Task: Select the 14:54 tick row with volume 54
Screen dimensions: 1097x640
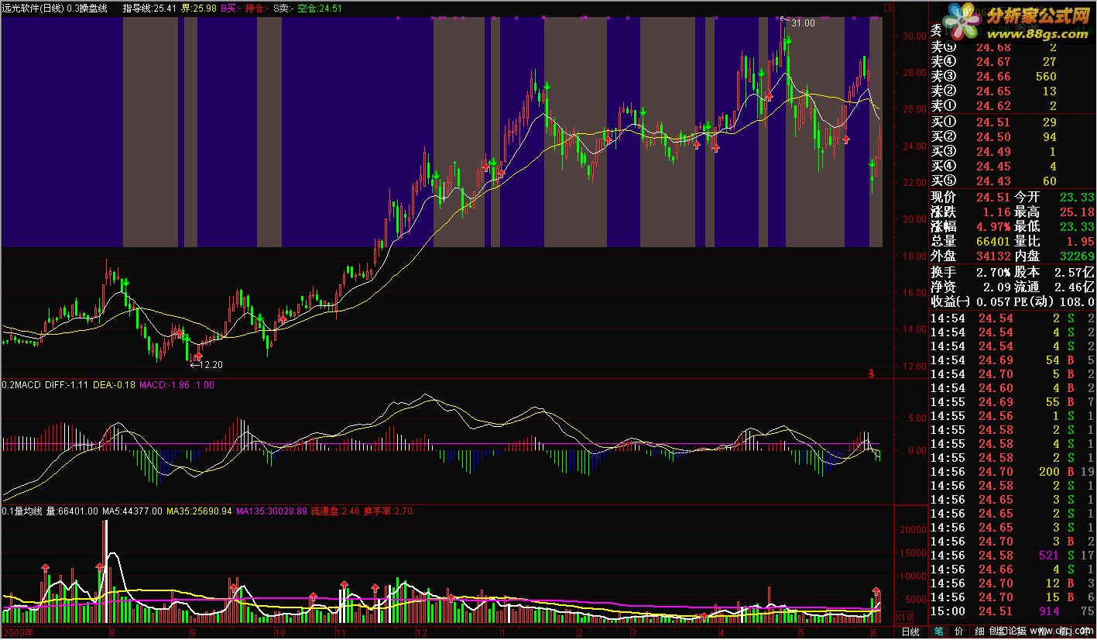Action: 1013,360
